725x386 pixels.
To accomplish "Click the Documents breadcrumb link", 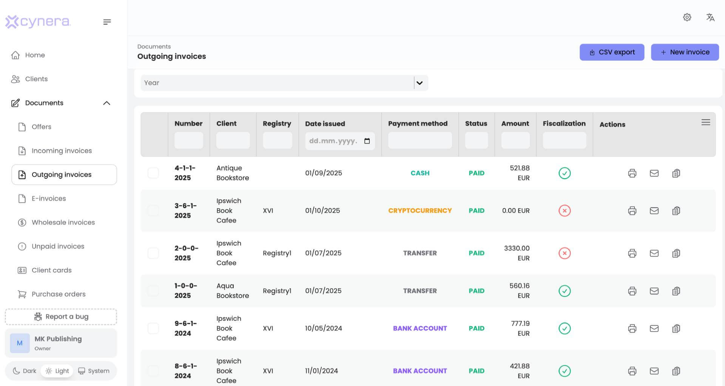I will [154, 46].
